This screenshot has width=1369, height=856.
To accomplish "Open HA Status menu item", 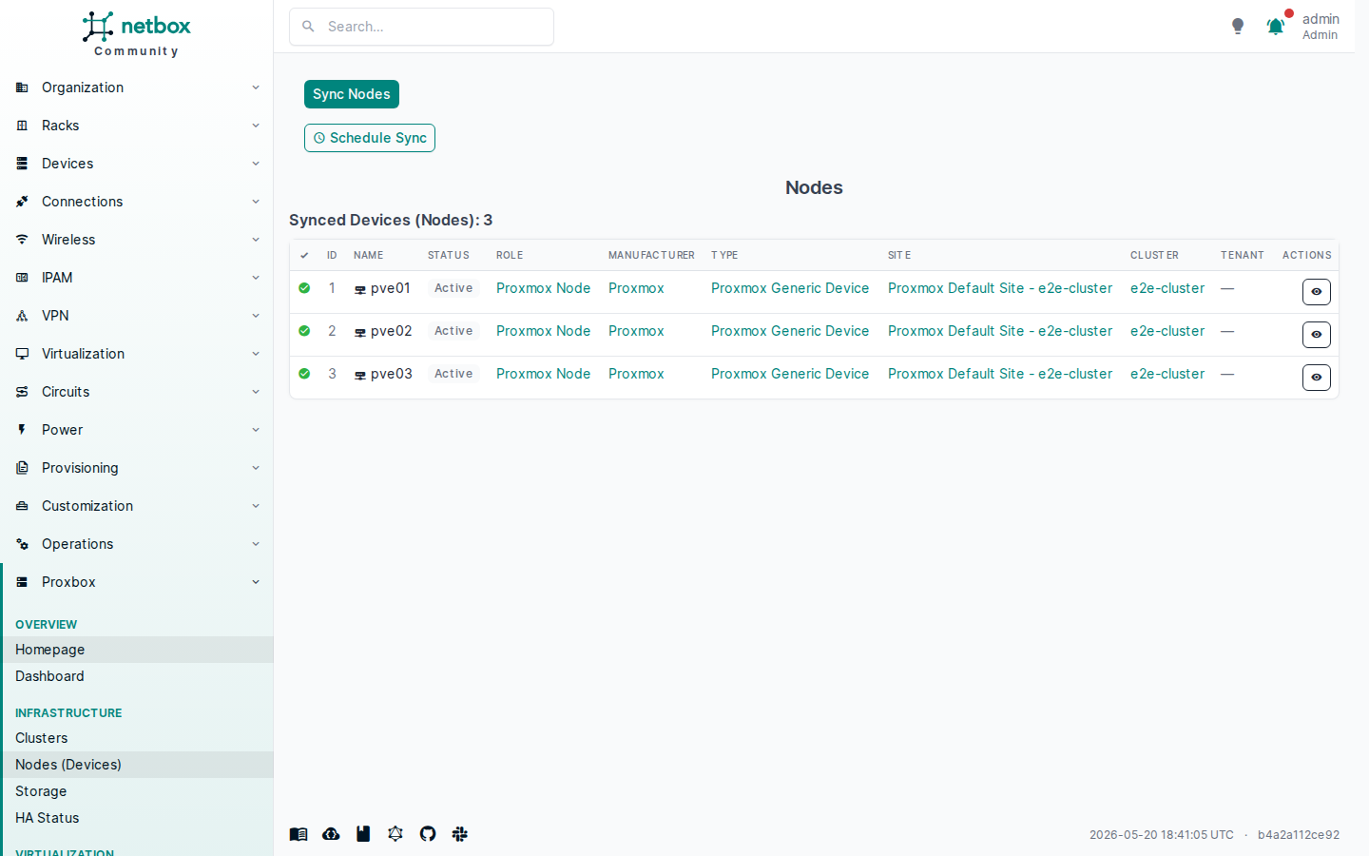I will [x=137, y=818].
